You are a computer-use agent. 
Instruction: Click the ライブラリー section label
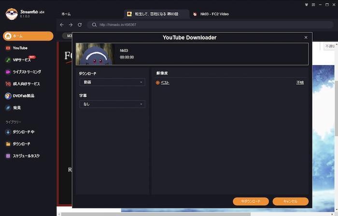pos(14,122)
